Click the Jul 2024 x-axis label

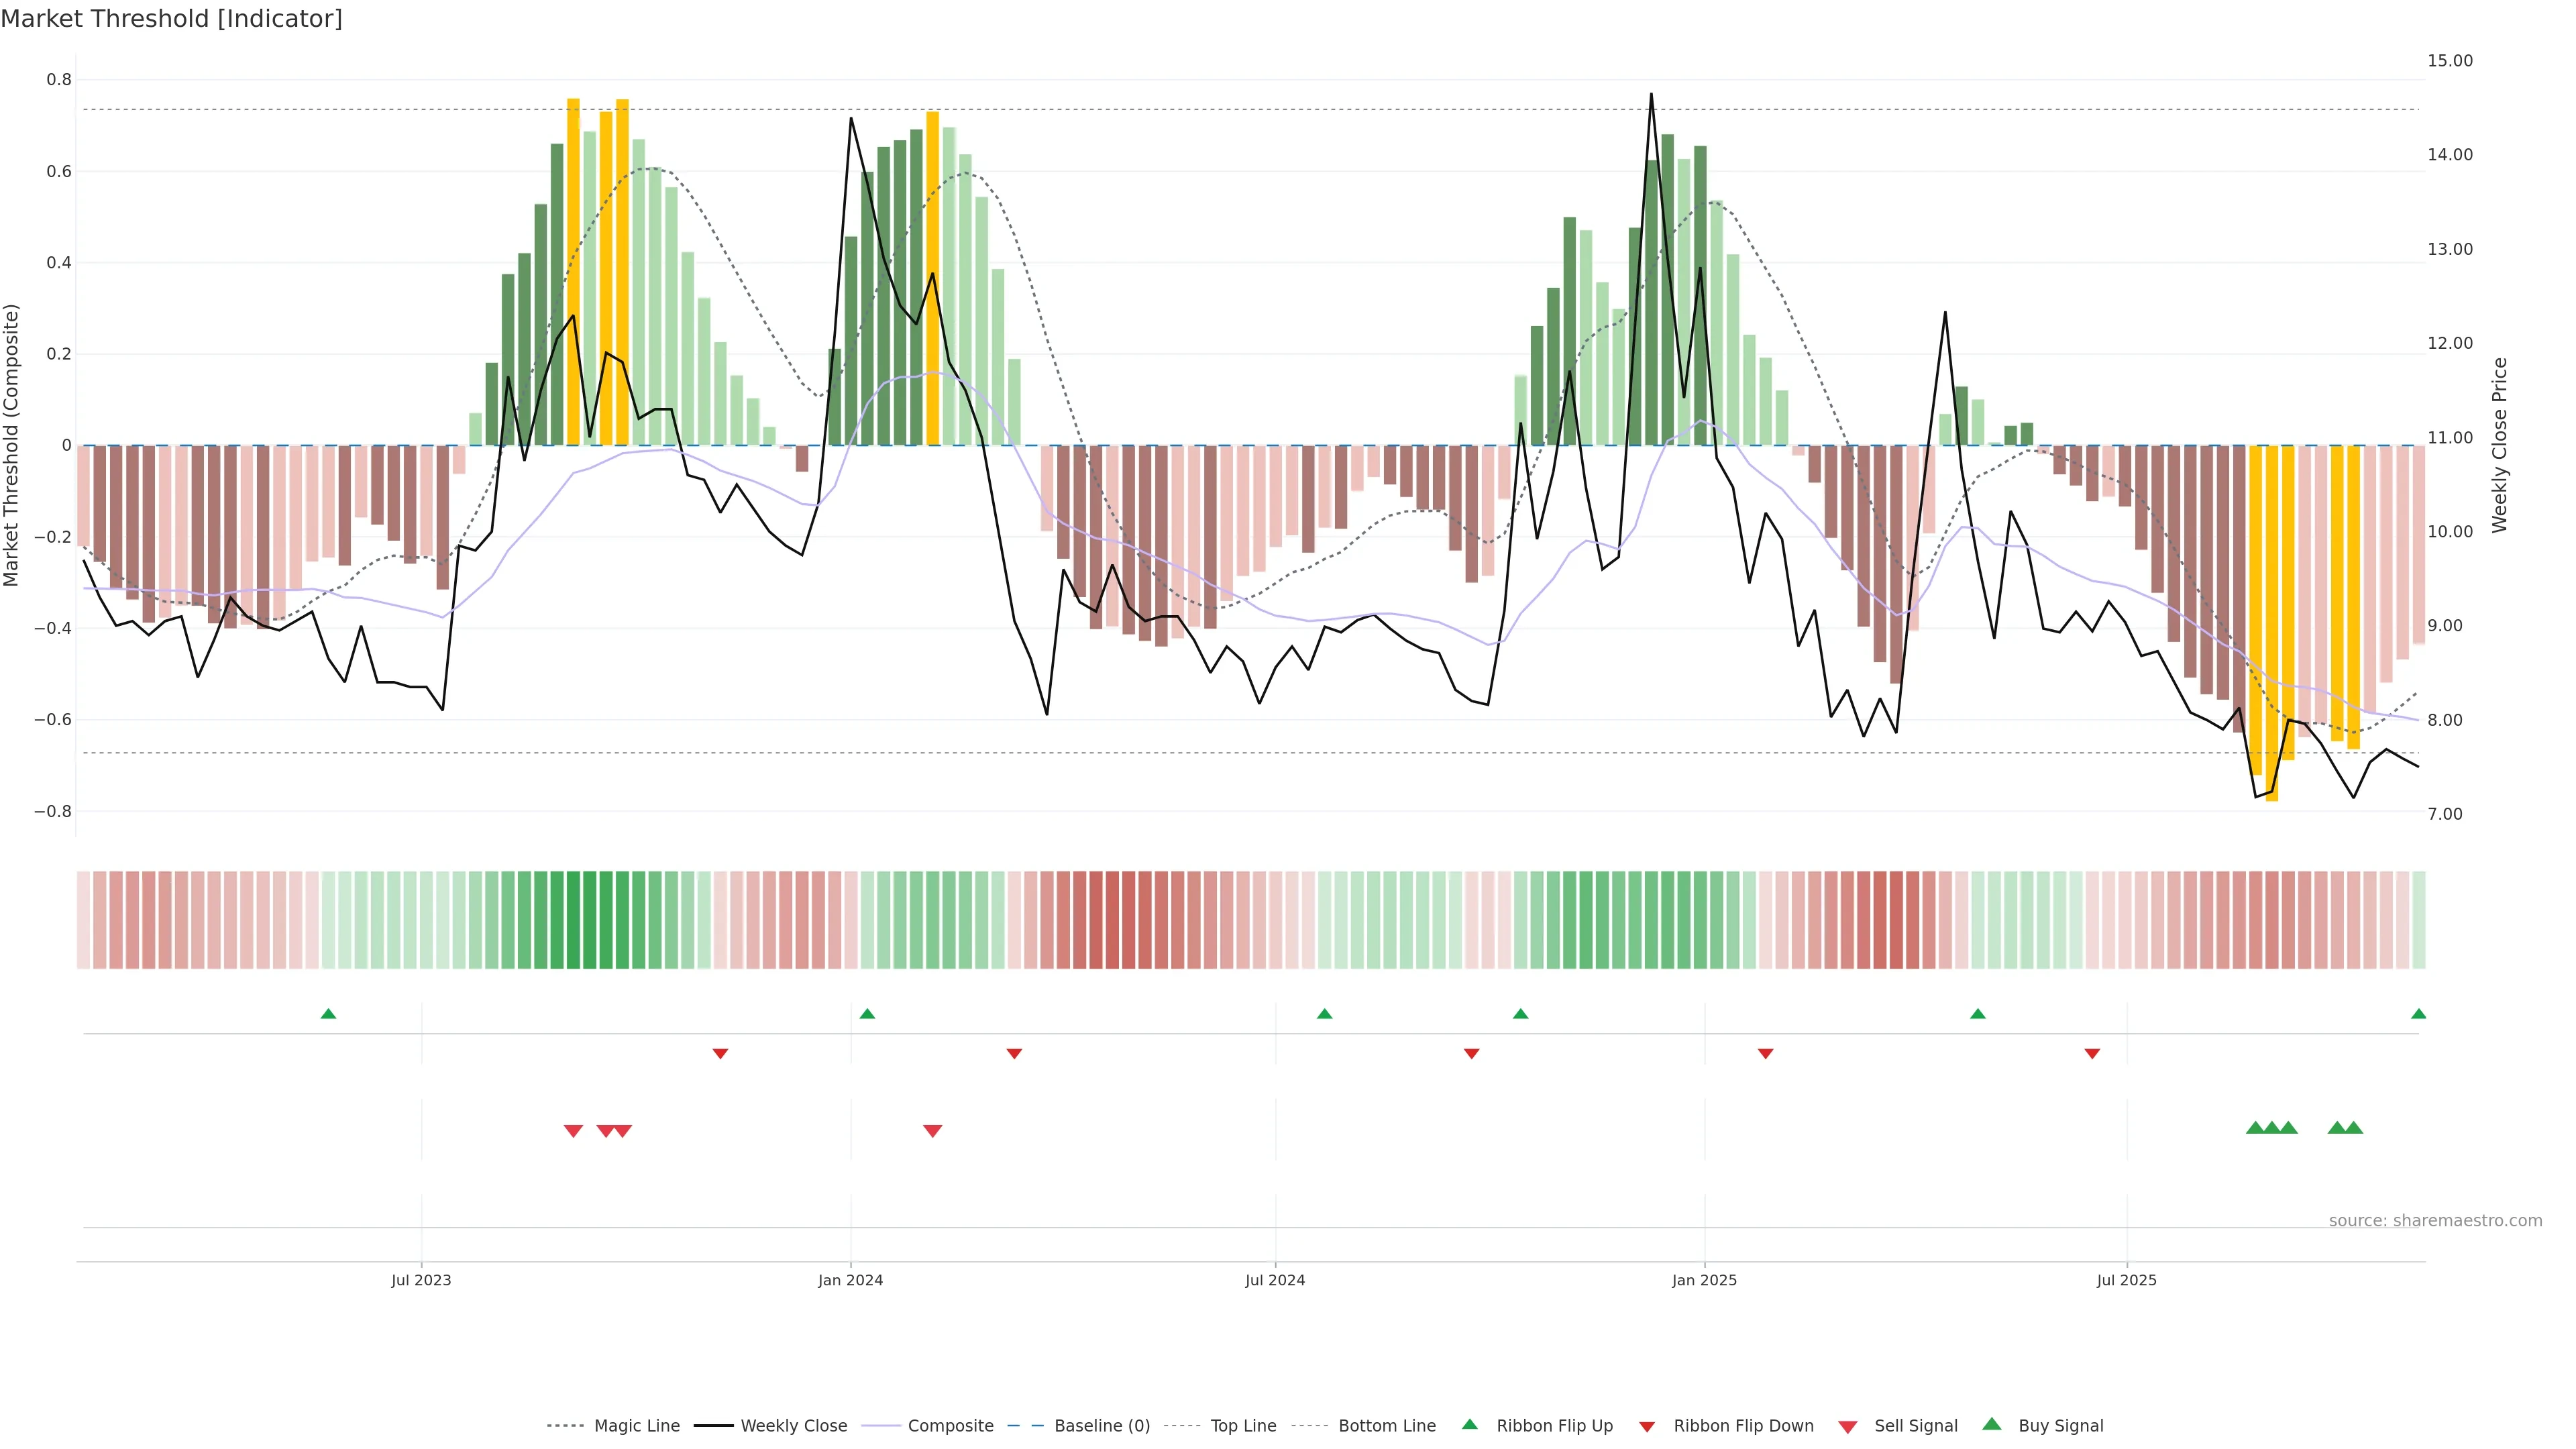point(1275,1280)
